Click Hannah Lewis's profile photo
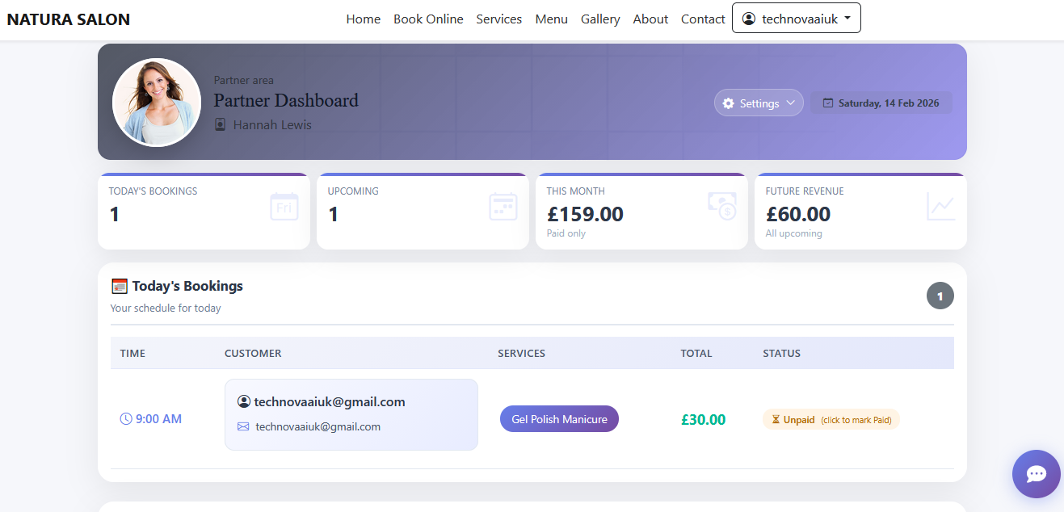1064x512 pixels. coord(157,102)
